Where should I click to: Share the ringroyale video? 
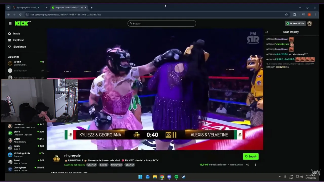[247, 165]
